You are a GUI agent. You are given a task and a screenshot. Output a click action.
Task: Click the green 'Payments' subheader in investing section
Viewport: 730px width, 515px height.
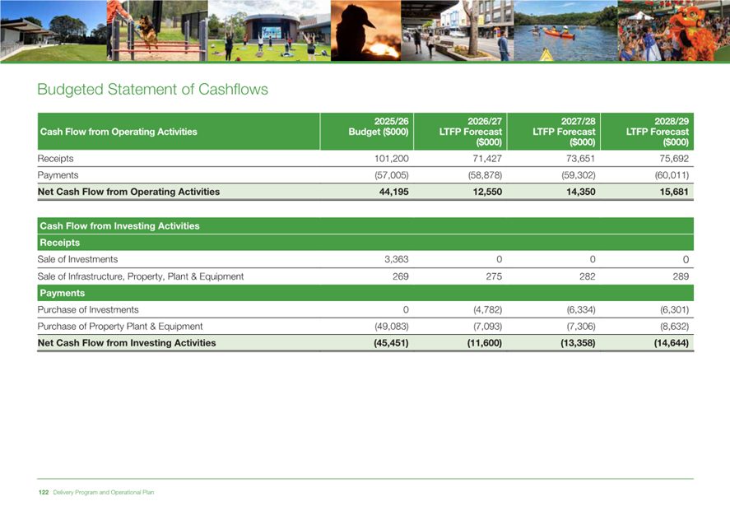tap(365, 293)
